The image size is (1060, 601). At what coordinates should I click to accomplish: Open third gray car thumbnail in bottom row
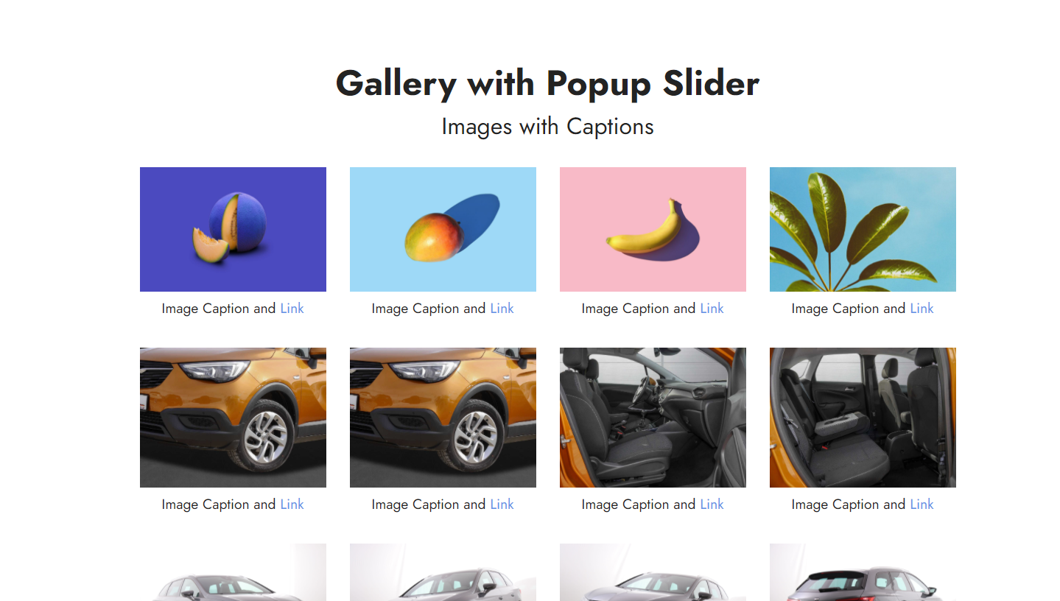[x=653, y=572]
